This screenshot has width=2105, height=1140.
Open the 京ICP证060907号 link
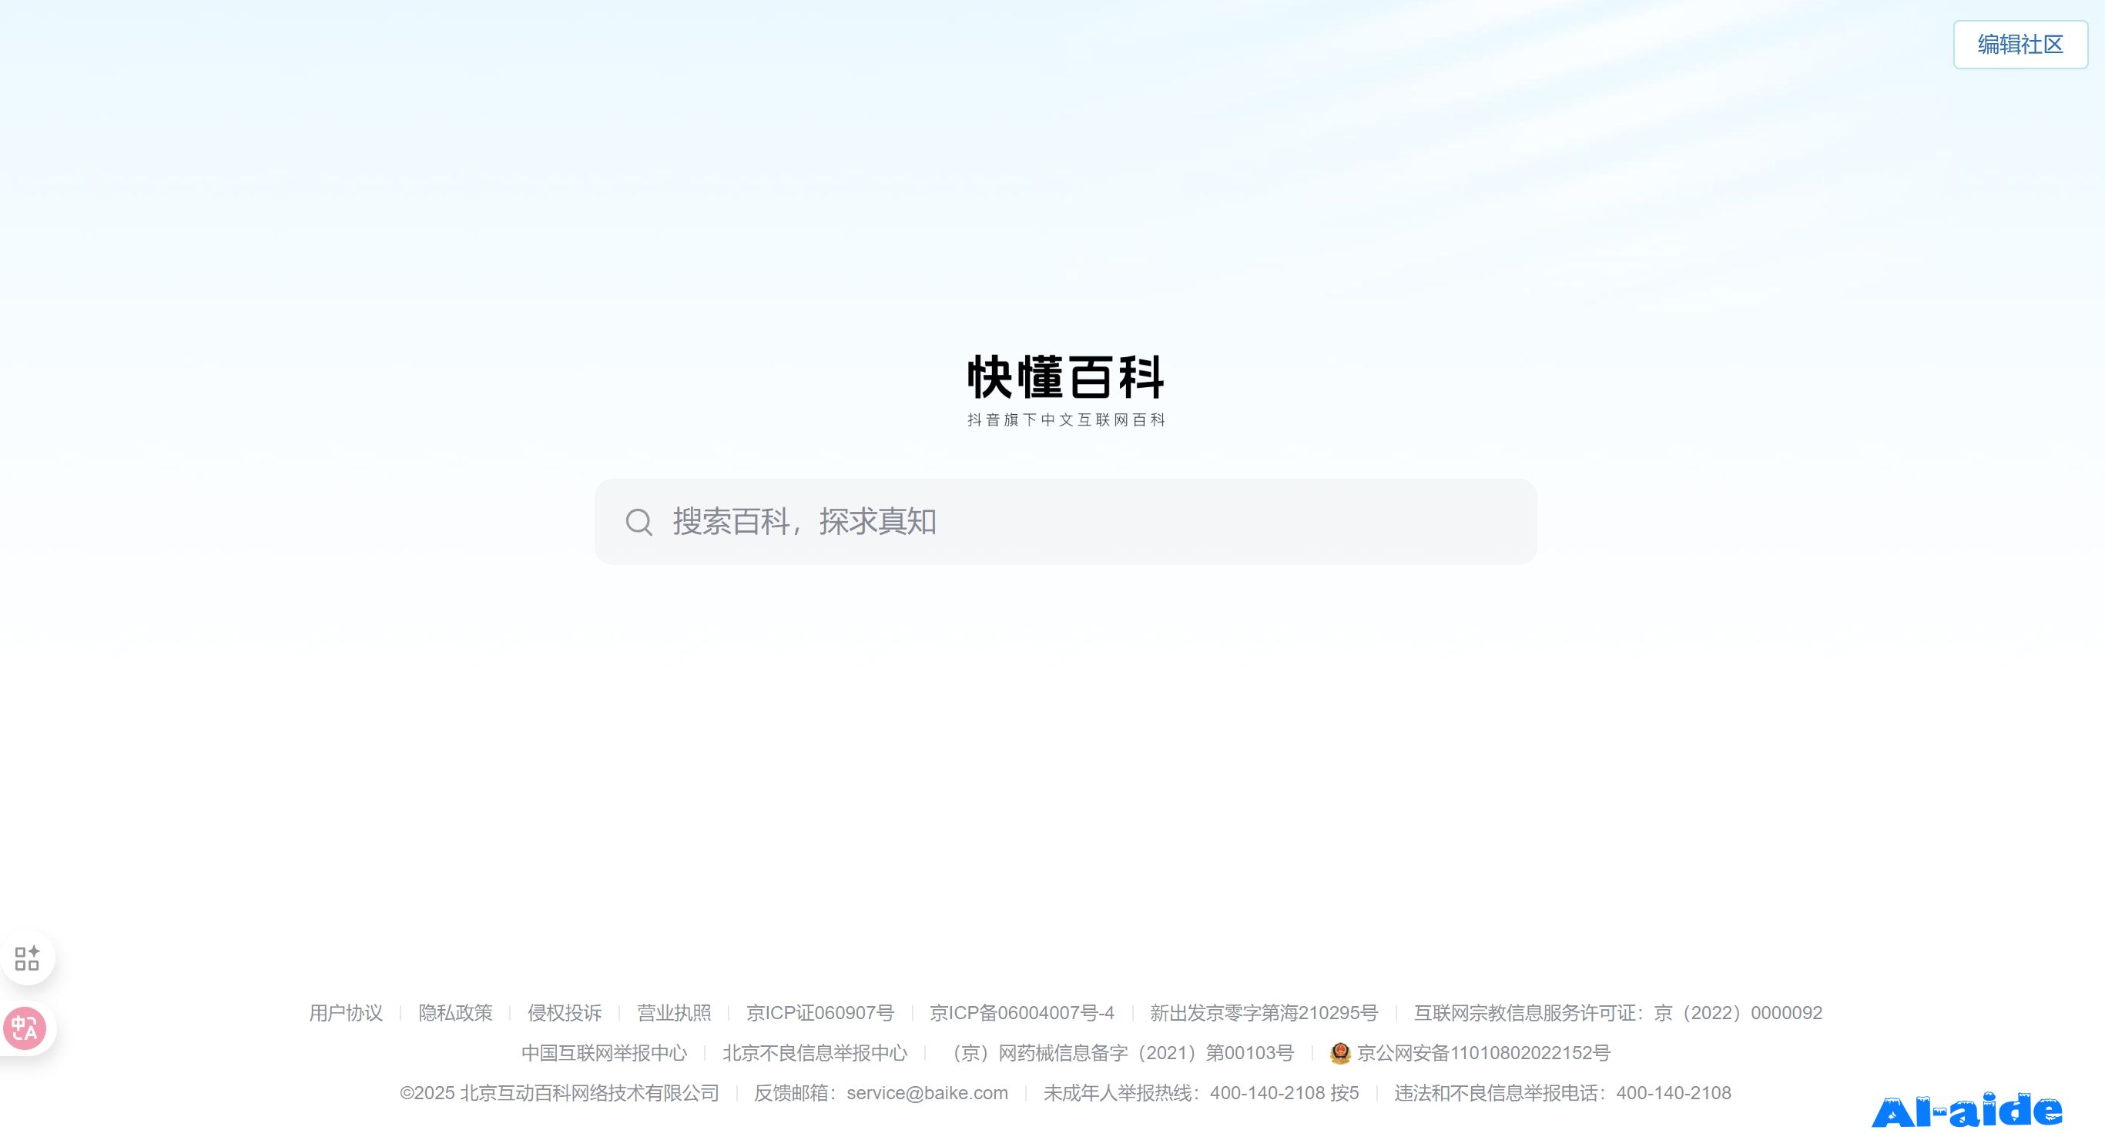pyautogui.click(x=820, y=1014)
